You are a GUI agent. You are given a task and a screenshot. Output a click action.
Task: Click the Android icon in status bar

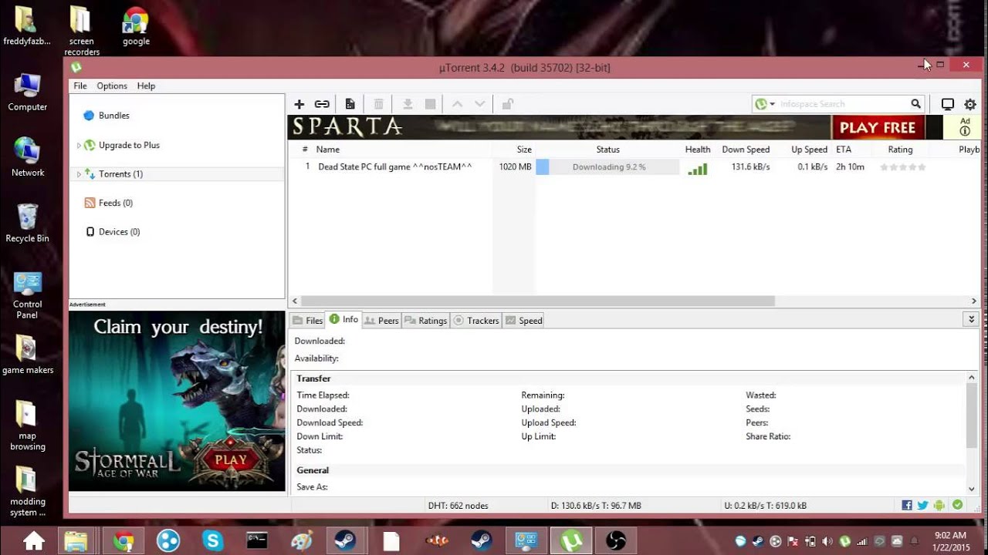939,506
